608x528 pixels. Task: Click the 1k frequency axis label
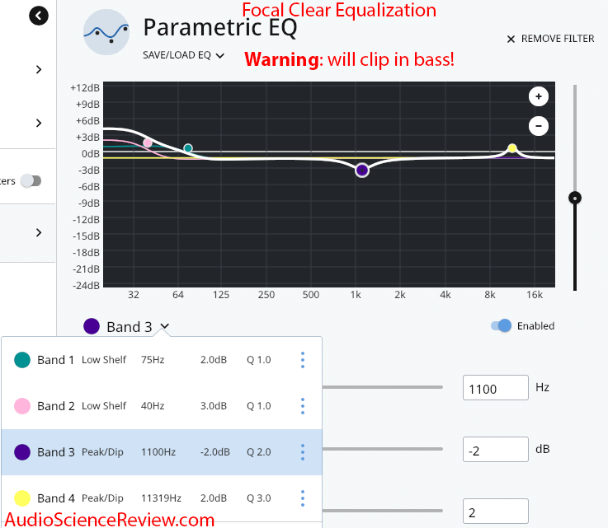click(356, 295)
